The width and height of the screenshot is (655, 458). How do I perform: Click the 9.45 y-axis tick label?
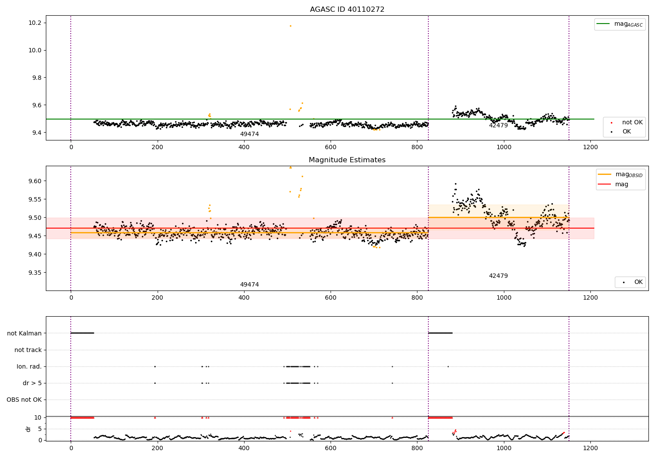(x=34, y=236)
